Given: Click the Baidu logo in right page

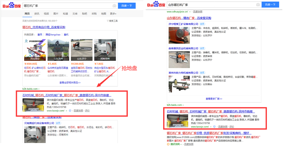Looking at the screenshot, I should pos(156,4).
